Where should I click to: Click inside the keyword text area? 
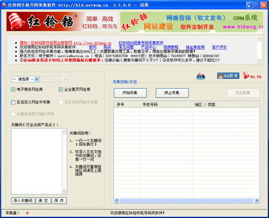click(37, 161)
